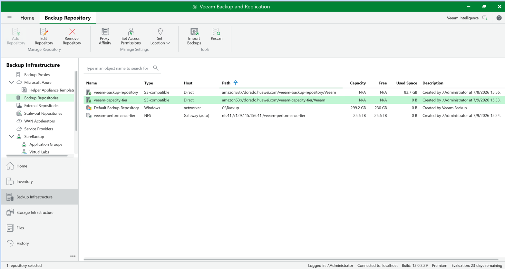Open the Inventory navigation view
Image resolution: width=505 pixels, height=269 pixels.
[40, 181]
